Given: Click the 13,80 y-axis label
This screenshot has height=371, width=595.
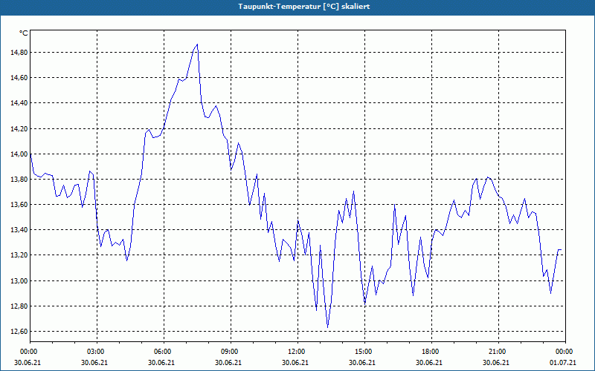Looking at the screenshot, I should 19,180.
